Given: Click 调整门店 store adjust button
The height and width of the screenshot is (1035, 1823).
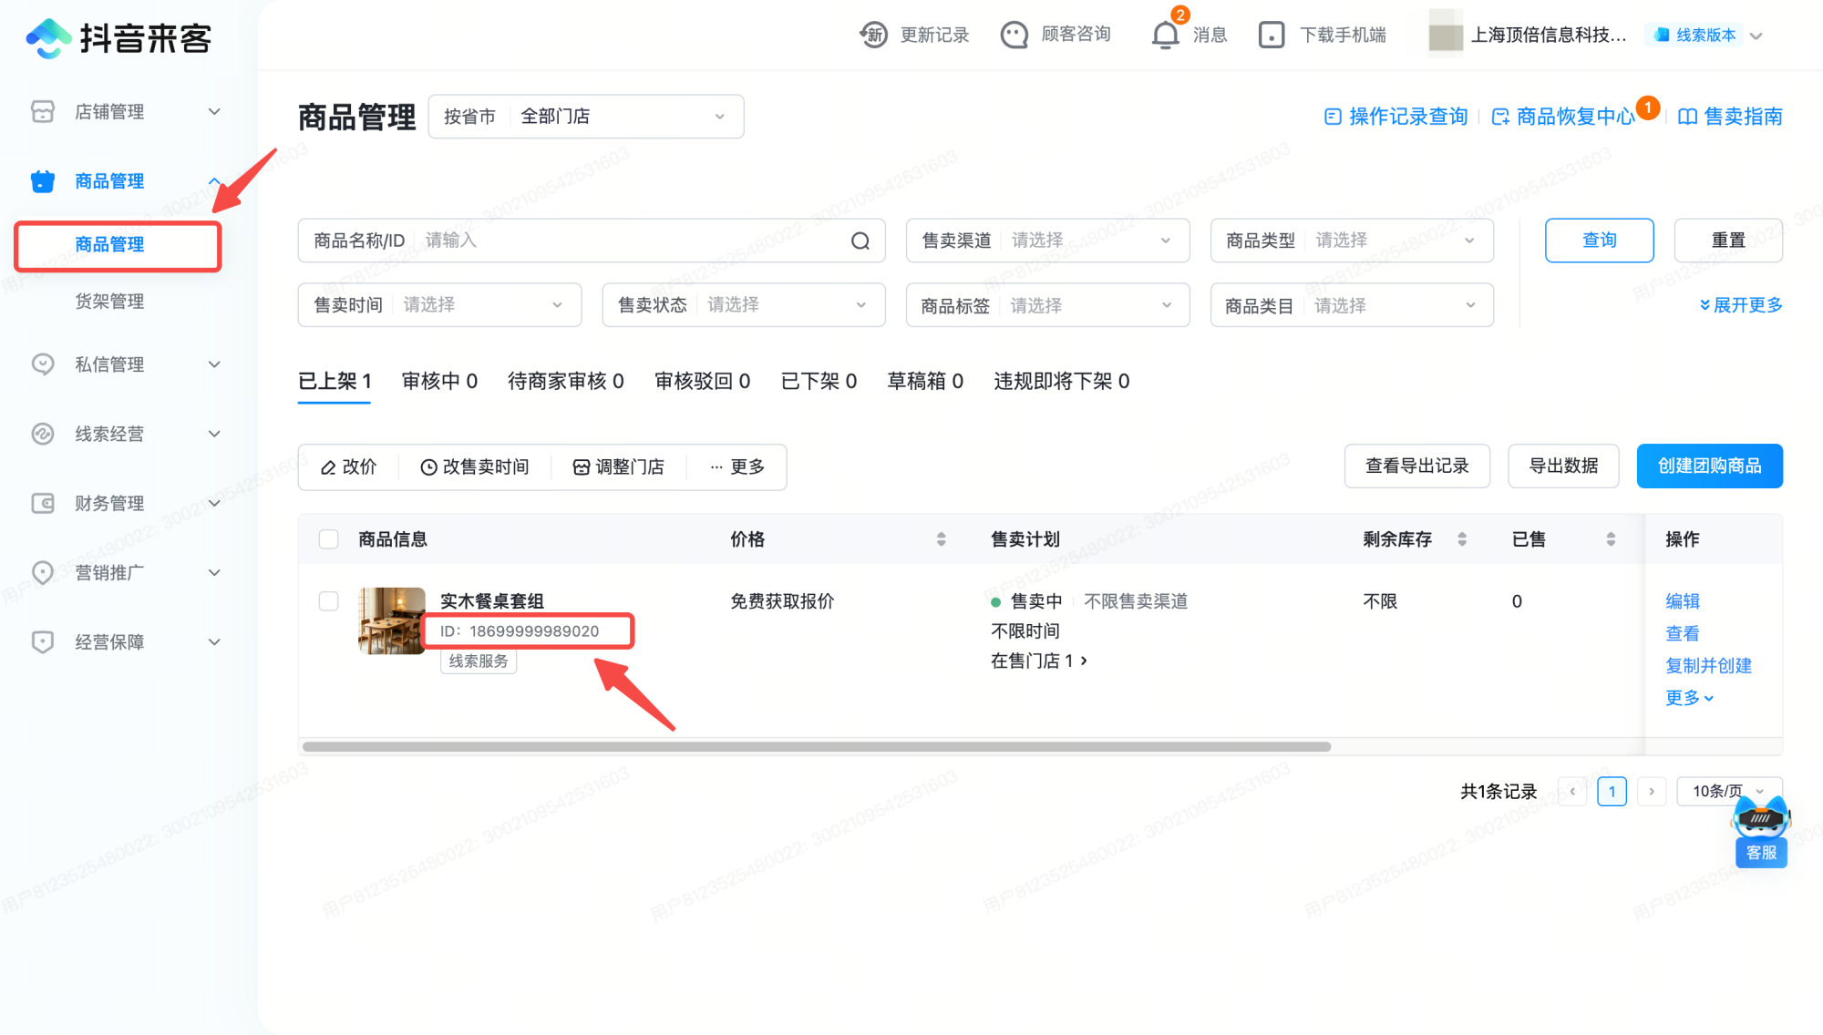Looking at the screenshot, I should (x=618, y=466).
